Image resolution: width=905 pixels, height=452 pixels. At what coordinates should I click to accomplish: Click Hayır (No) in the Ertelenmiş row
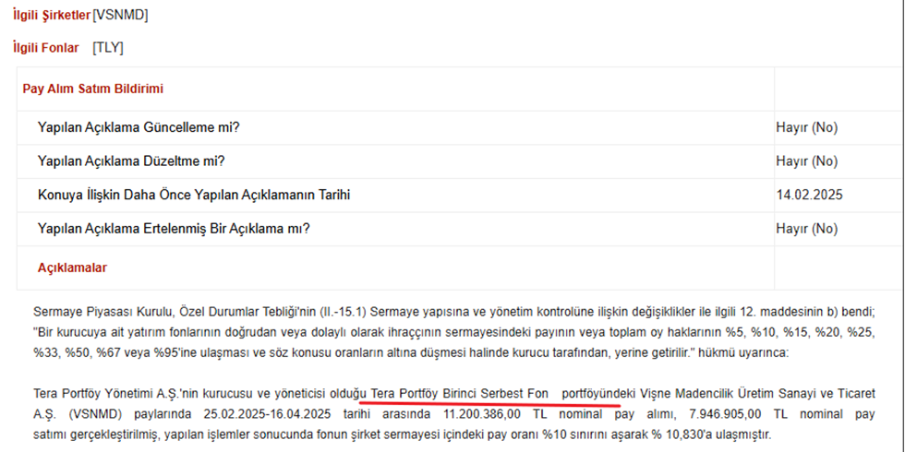806,229
